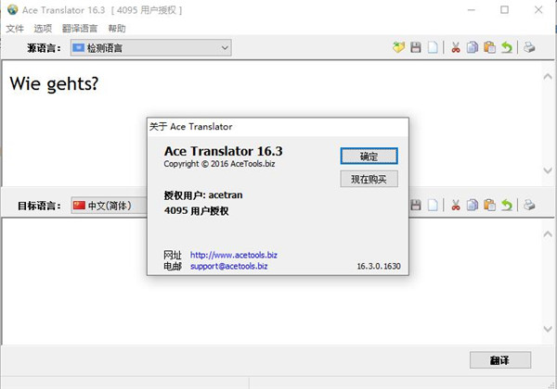The height and width of the screenshot is (389, 557).
Task: Click the support@acetools.biz email link
Action: point(229,266)
